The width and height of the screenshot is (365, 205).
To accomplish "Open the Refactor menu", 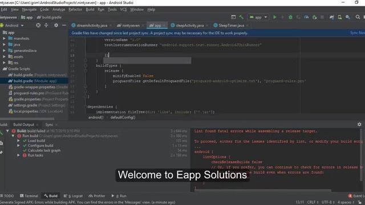I will [x=75, y=10].
